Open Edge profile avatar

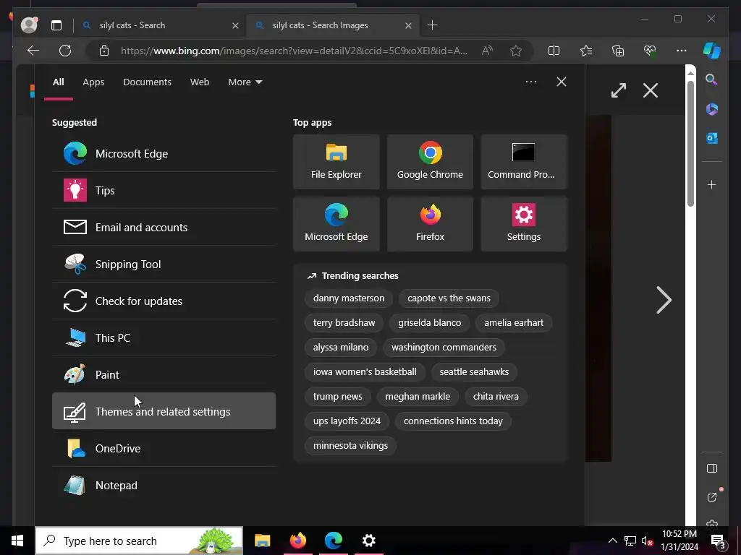point(29,25)
